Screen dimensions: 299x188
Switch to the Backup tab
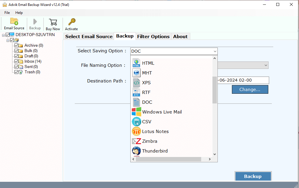pos(125,36)
